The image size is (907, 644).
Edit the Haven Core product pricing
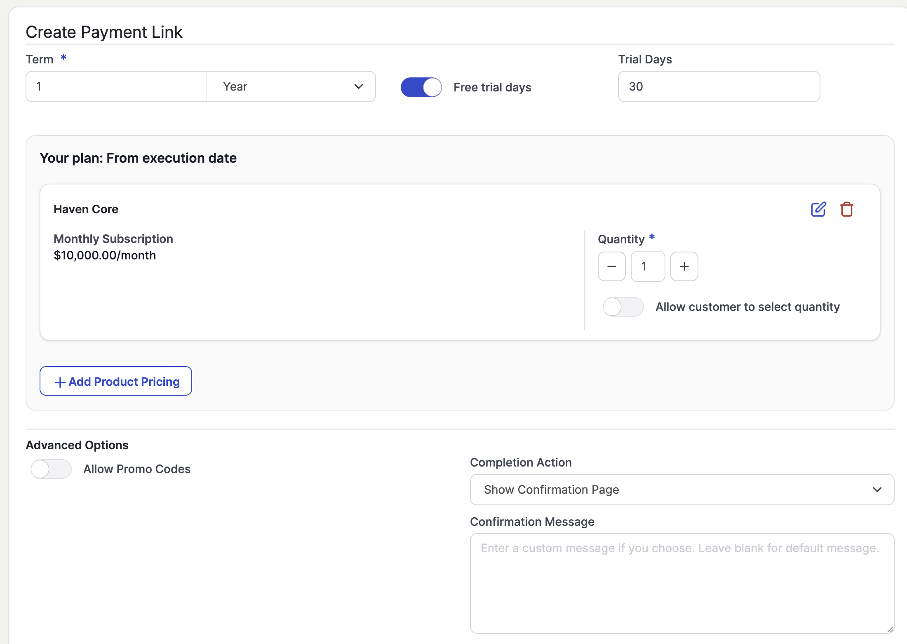tap(818, 209)
